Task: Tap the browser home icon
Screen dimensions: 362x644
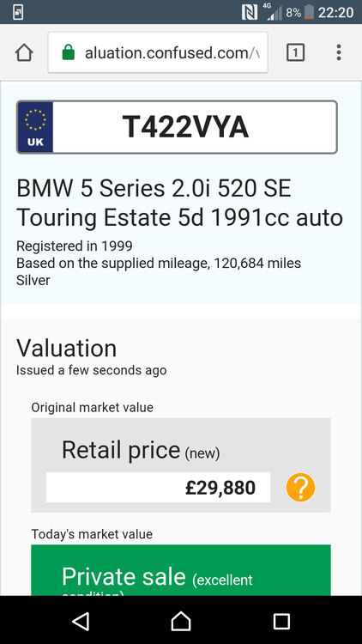Action: (24, 52)
